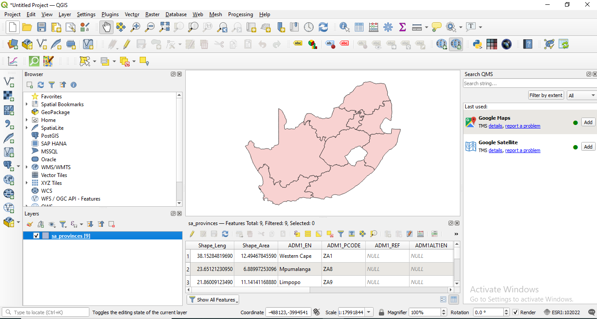The height and width of the screenshot is (319, 597).
Task: Click New GeoPackage Layer icon
Action: click(27, 44)
